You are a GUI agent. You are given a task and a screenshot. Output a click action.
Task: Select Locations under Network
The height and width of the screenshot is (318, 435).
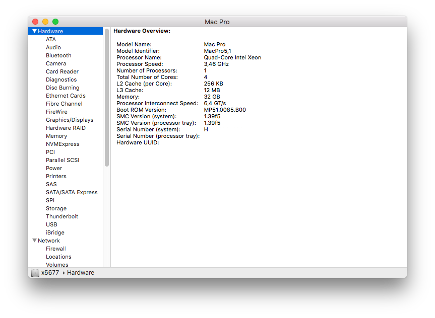point(58,257)
